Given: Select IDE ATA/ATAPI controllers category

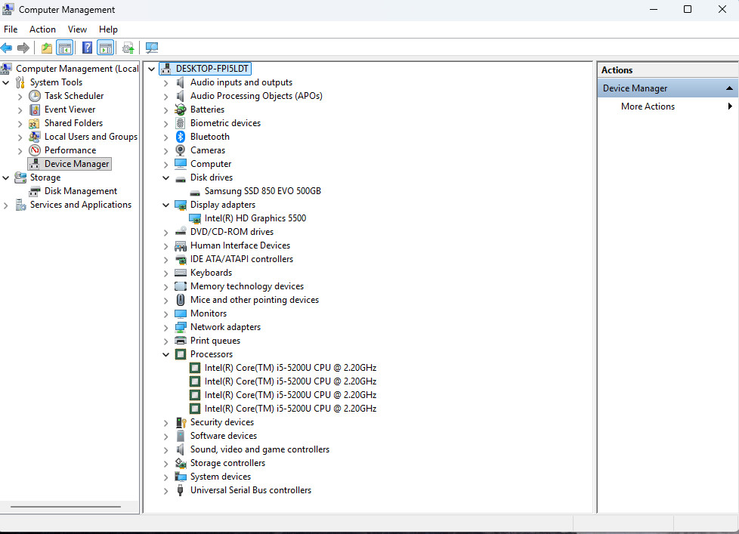Looking at the screenshot, I should (x=241, y=259).
